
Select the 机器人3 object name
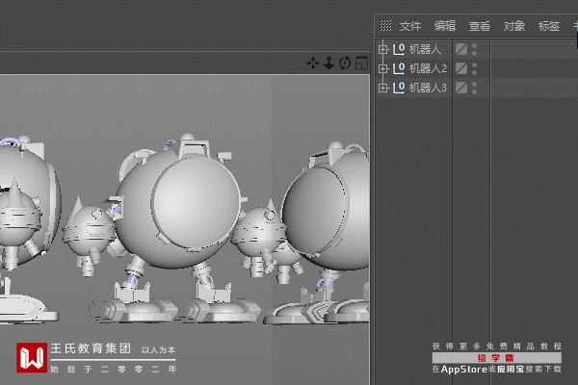(x=428, y=88)
